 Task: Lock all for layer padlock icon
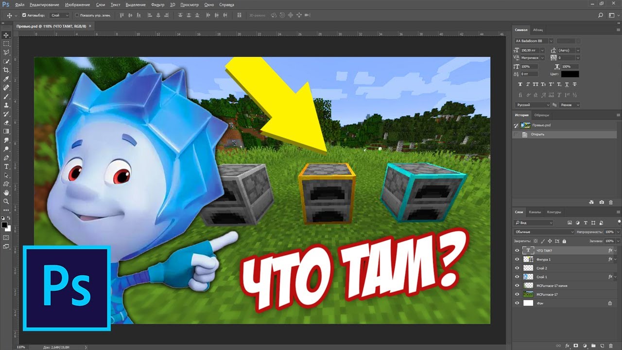[x=564, y=241]
